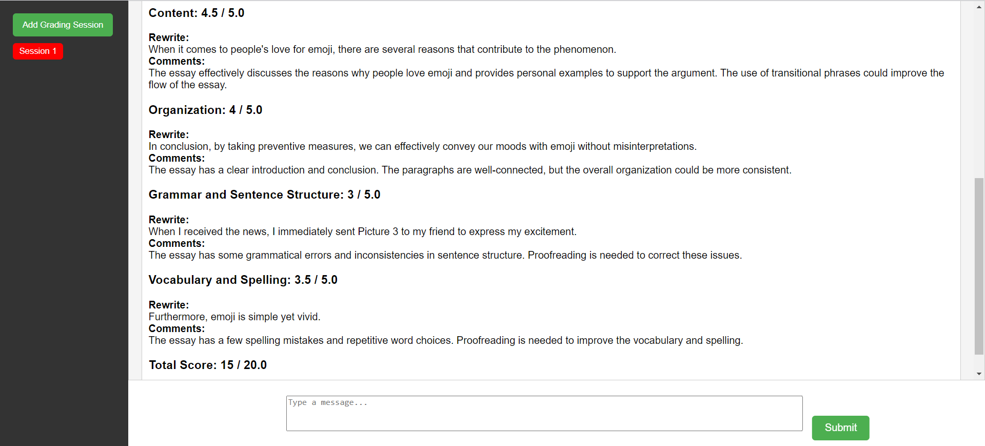
Task: Click the Grammar and Sentence Structure heading
Action: (265, 195)
